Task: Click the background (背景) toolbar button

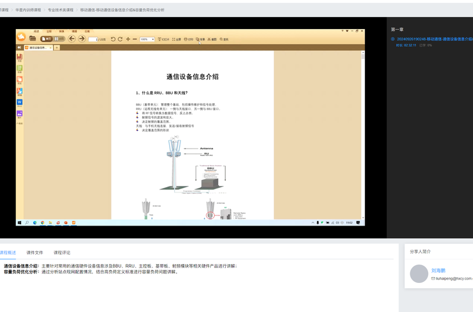Action: coord(200,39)
